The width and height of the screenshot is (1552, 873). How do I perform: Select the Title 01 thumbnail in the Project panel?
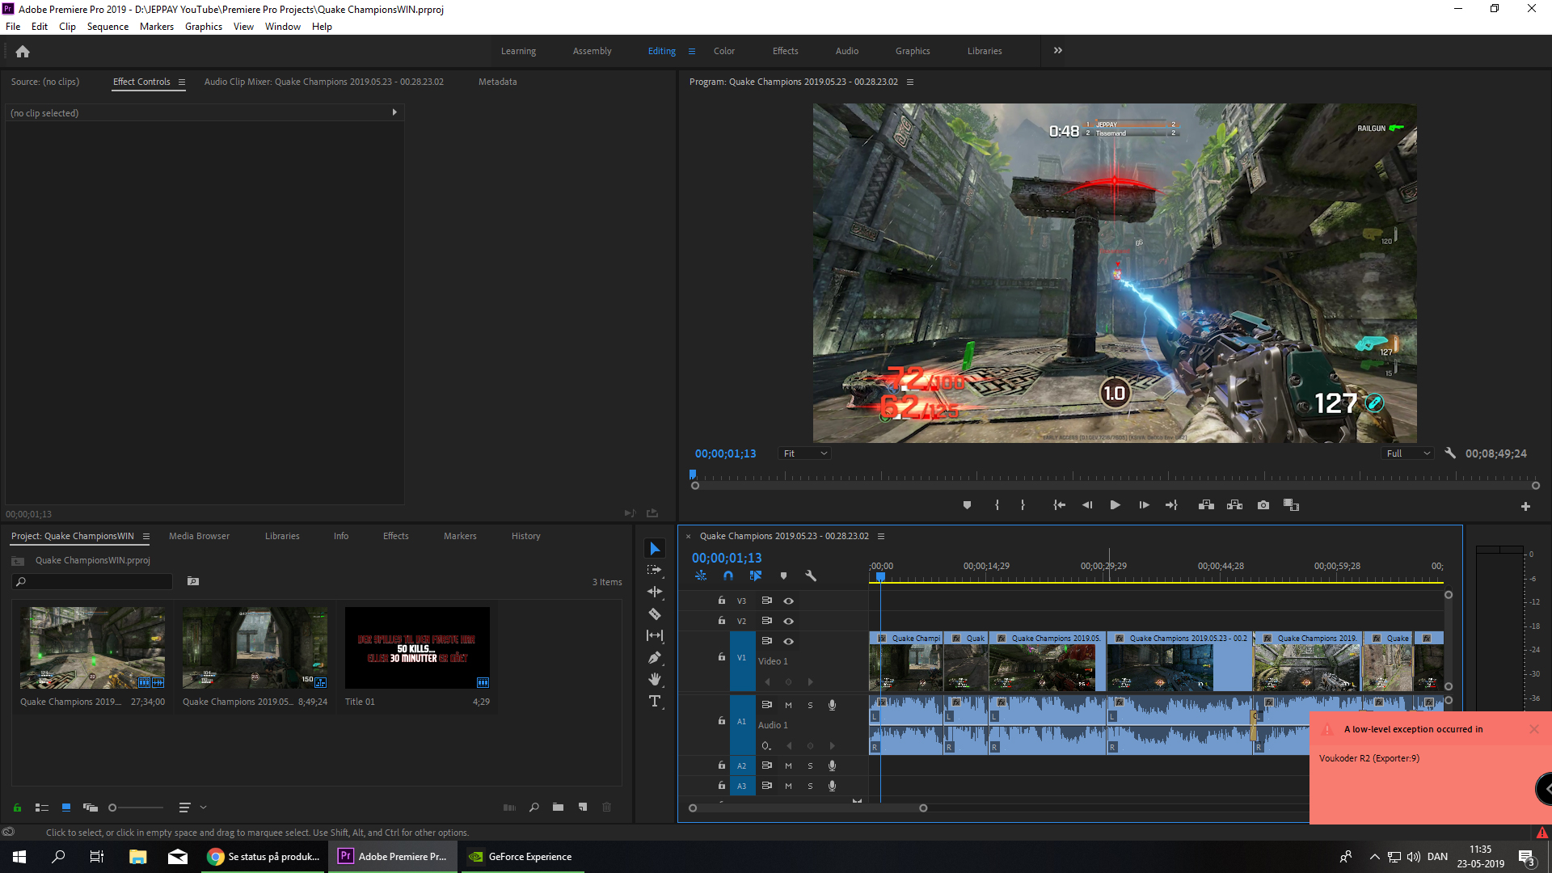click(417, 648)
